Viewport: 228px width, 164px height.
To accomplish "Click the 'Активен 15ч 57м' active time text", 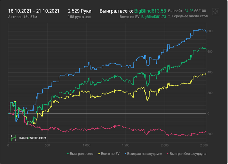I will click(23, 17).
